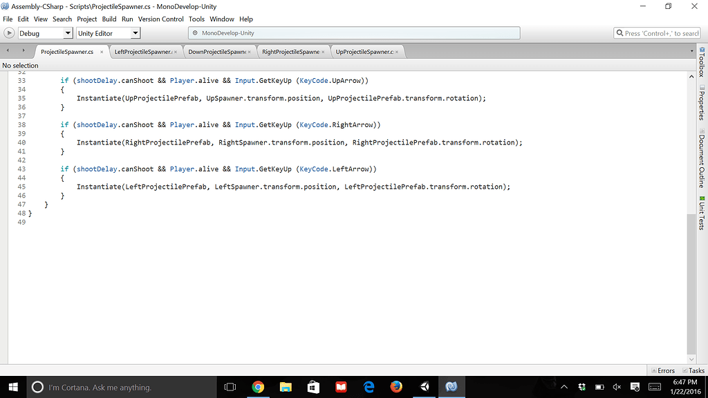Image resolution: width=708 pixels, height=398 pixels.
Task: Open the Version Control menu
Action: coord(160,19)
